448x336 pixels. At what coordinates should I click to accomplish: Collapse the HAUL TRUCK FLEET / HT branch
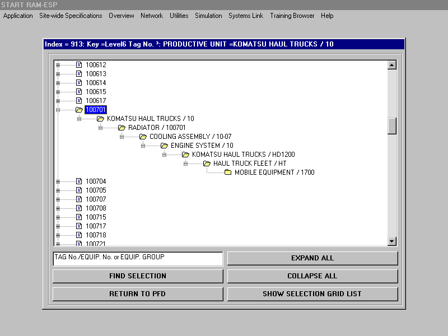pos(186,164)
